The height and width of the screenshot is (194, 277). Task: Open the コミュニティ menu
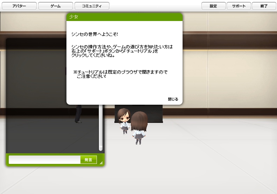point(92,6)
